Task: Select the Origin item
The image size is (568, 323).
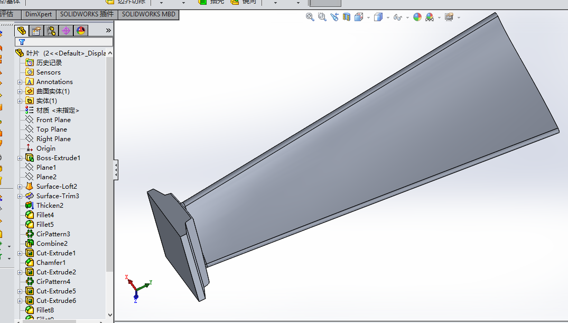Action: tap(45, 148)
